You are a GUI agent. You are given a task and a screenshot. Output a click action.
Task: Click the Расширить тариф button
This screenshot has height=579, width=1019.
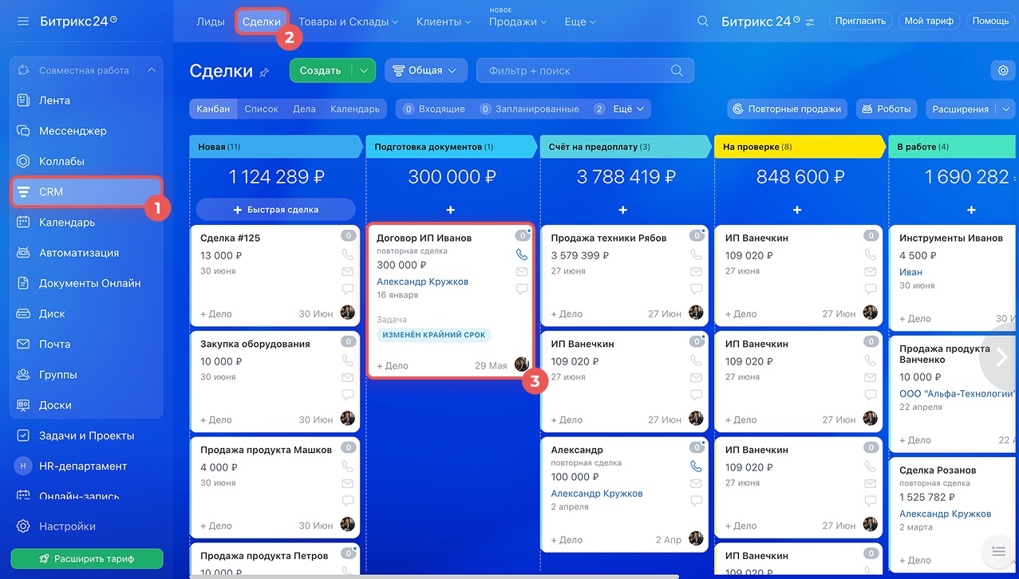(87, 558)
